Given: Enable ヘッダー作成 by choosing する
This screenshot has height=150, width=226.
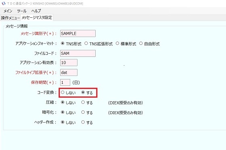Looking at the screenshot, I should click(83, 122).
